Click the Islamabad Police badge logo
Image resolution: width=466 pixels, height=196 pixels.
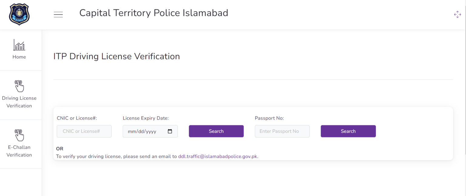tap(19, 14)
